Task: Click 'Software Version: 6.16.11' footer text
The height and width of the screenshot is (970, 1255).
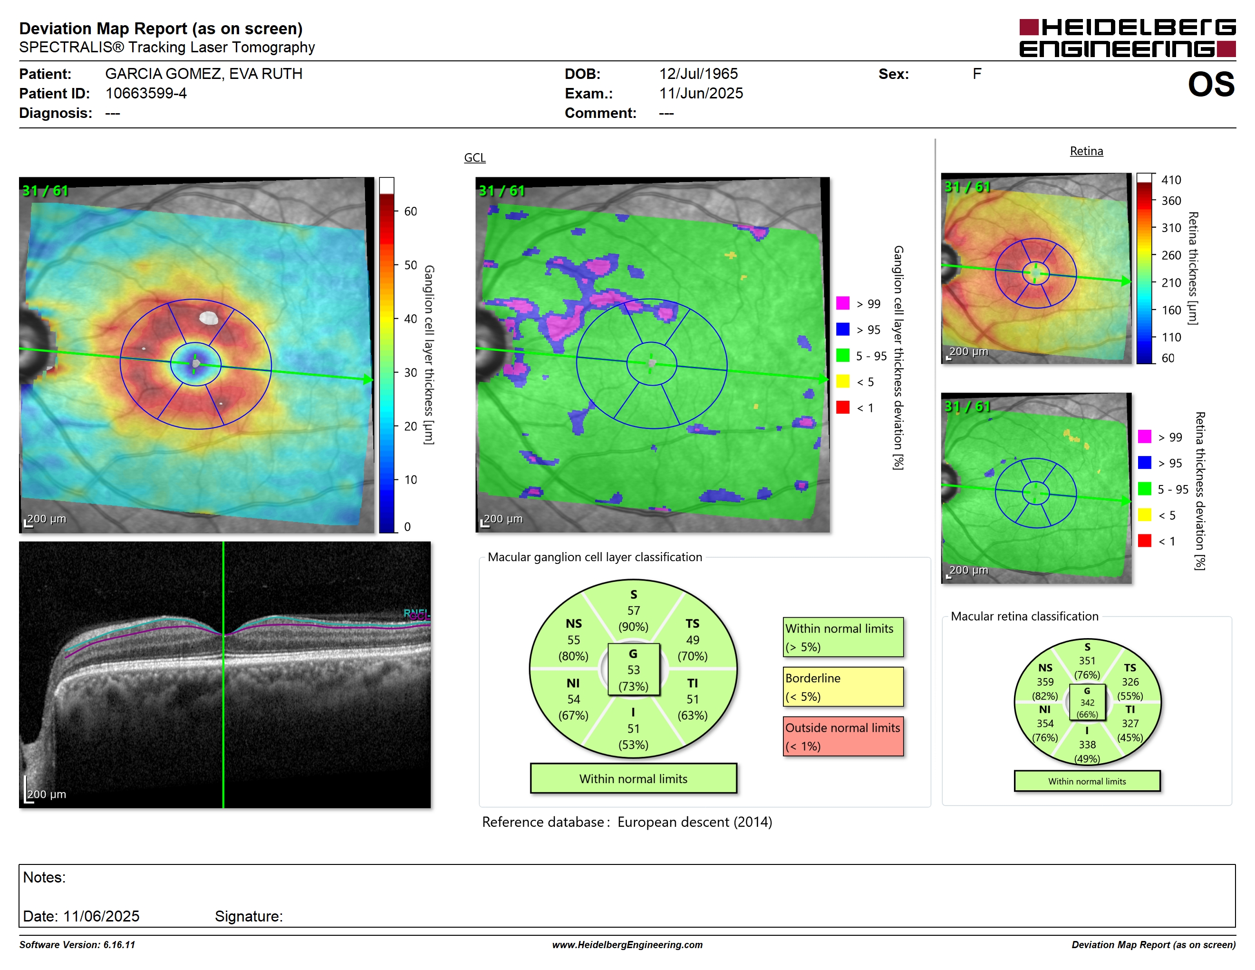Action: [77, 945]
